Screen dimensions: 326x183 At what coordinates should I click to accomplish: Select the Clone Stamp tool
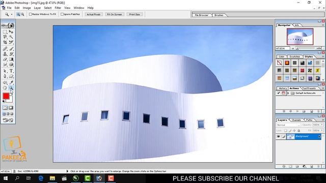click(5, 54)
